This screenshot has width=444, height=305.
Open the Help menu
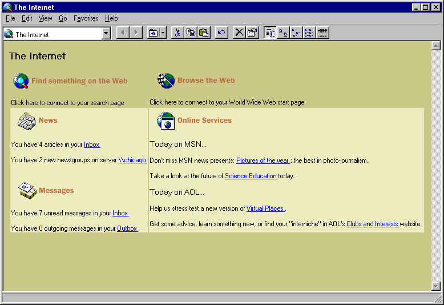point(111,18)
